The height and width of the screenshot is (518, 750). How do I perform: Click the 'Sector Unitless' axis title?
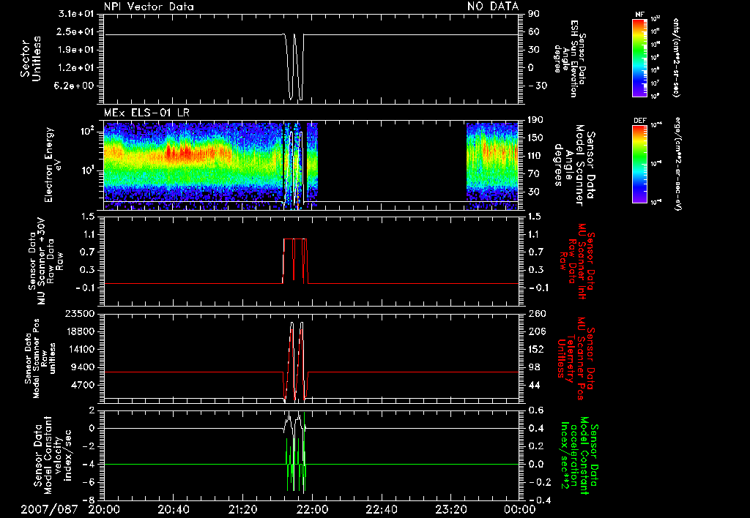pos(31,59)
